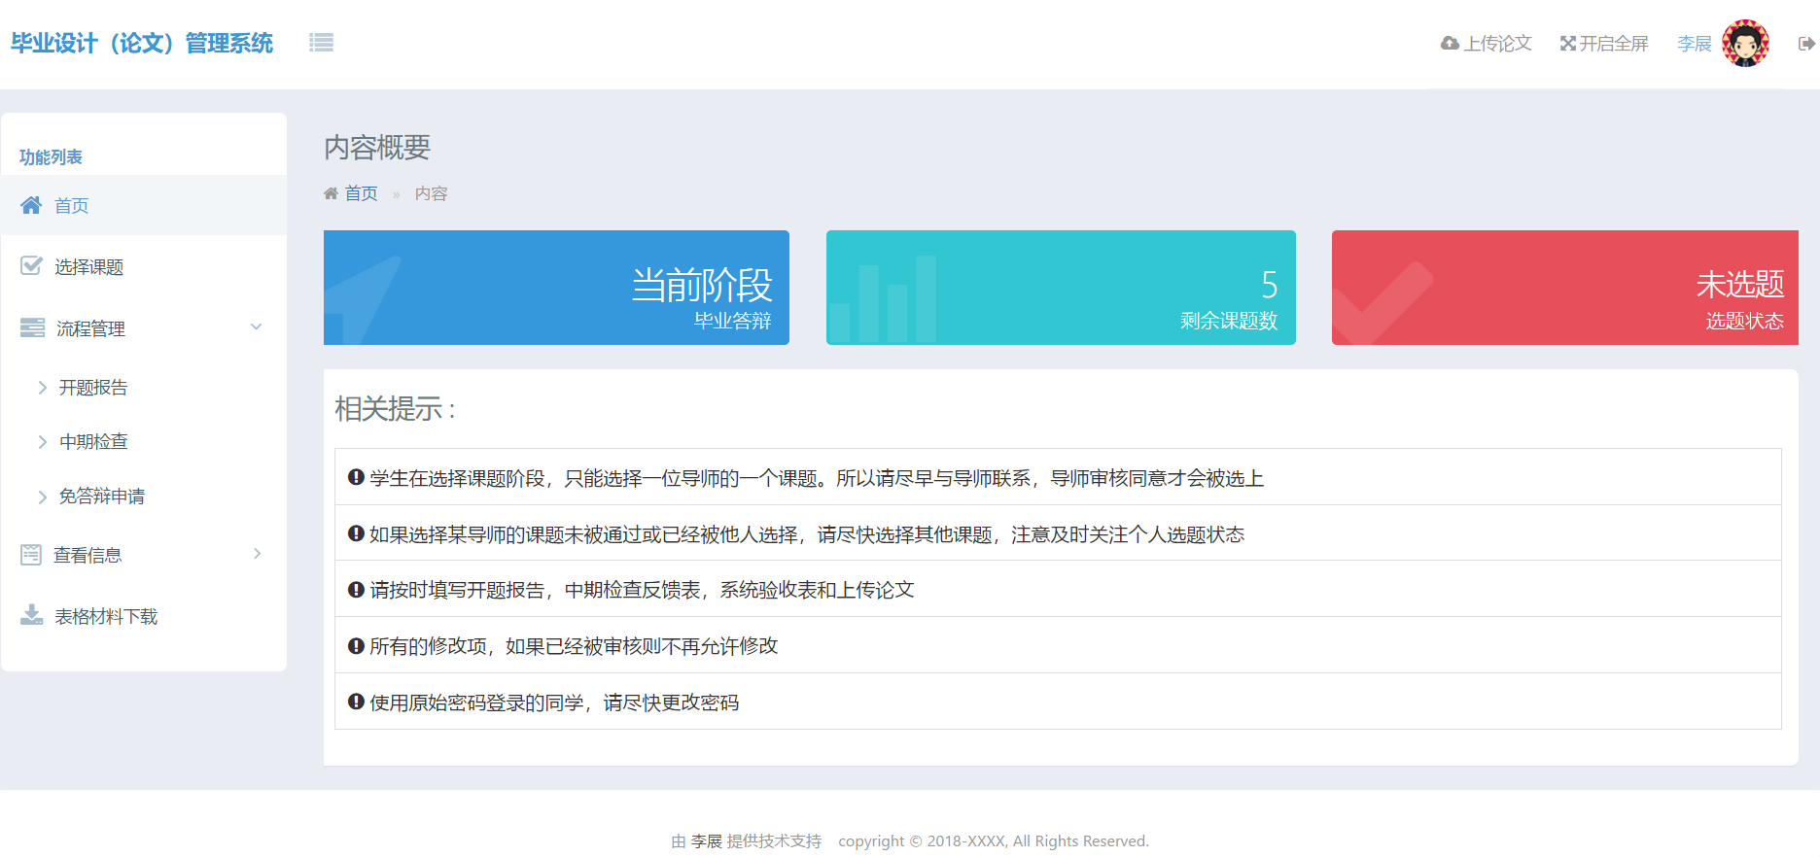Click the user name 李展 in the header
The image size is (1820, 857).
[1695, 44]
